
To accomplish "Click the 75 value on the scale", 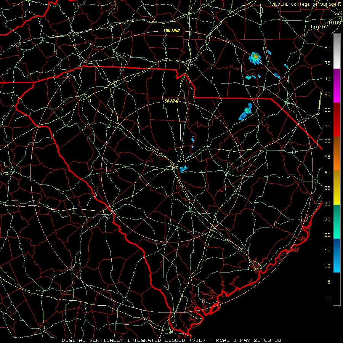I will (327, 63).
